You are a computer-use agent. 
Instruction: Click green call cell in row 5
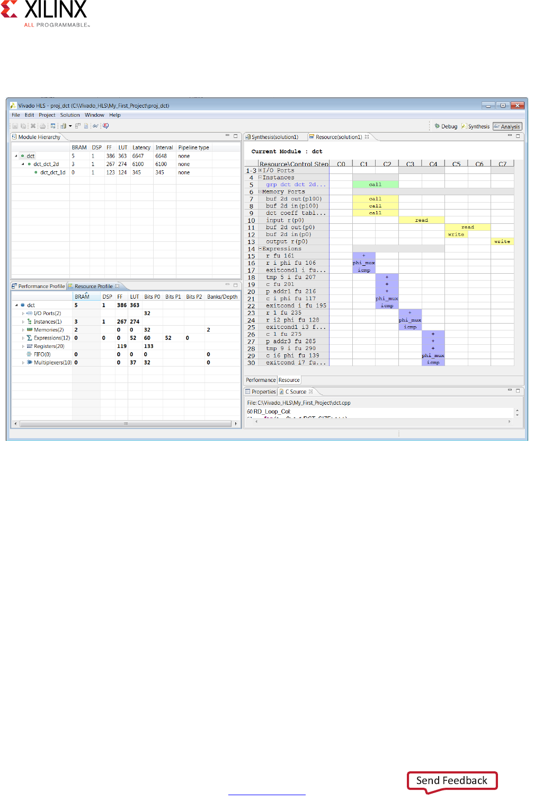click(376, 185)
